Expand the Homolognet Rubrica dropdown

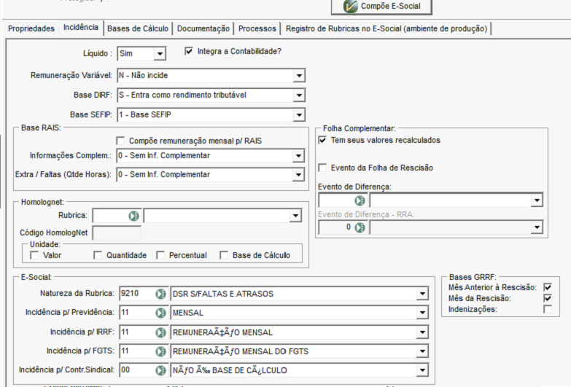295,216
